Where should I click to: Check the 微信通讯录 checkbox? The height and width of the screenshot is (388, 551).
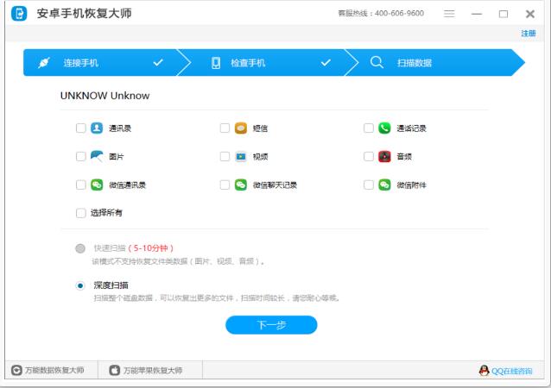click(81, 185)
